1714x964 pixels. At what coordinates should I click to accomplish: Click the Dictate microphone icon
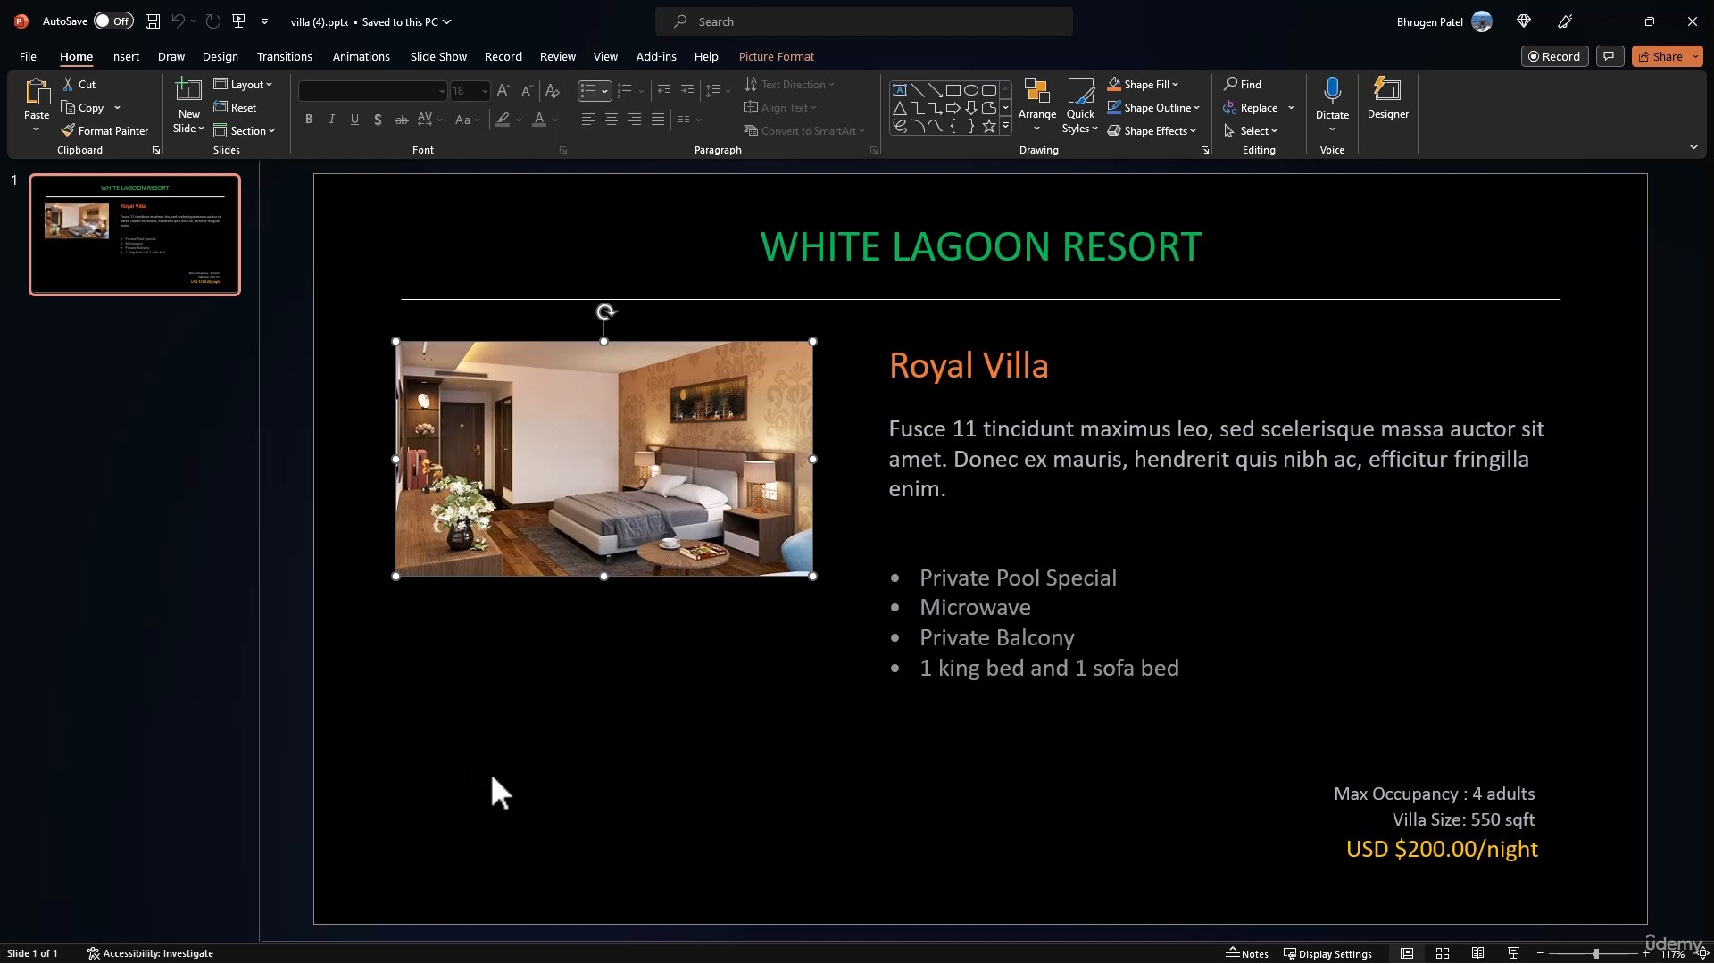pos(1332,89)
